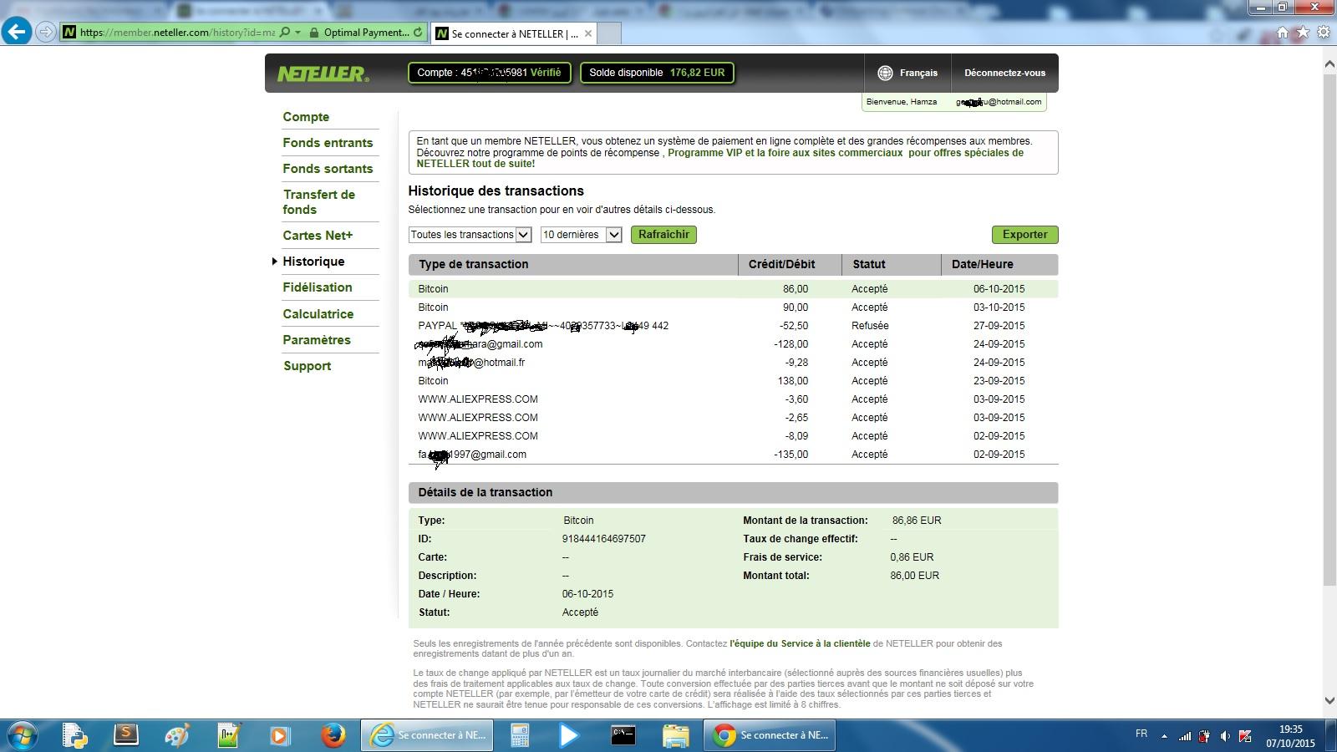Click the globe language icon

885,73
